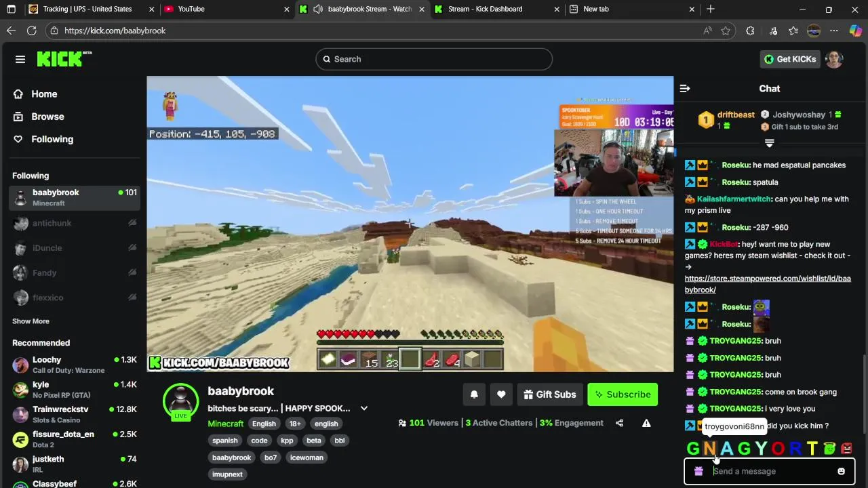Click the green Subscribe button
868x488 pixels.
pos(623,394)
